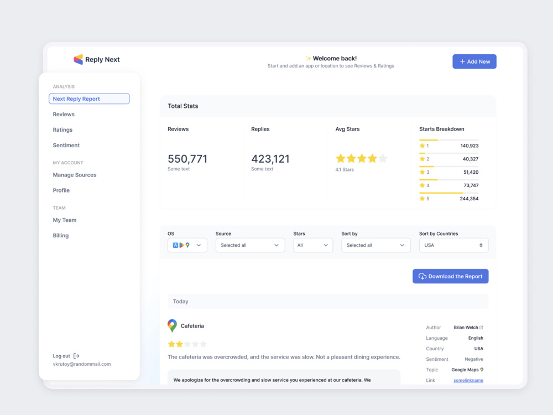Select the Apple icon in the OS filter

(176, 245)
